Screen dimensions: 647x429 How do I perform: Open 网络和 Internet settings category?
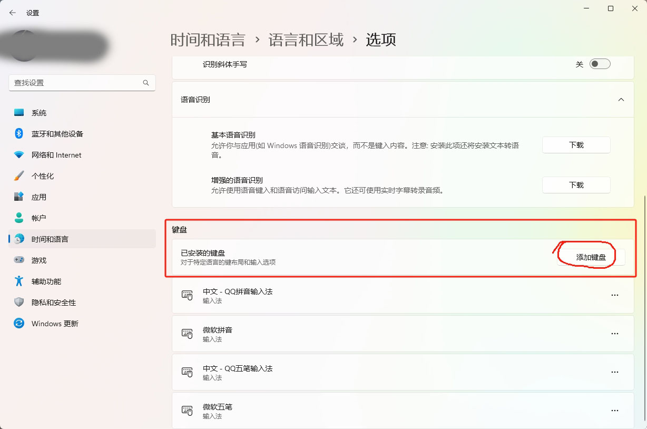[82, 155]
